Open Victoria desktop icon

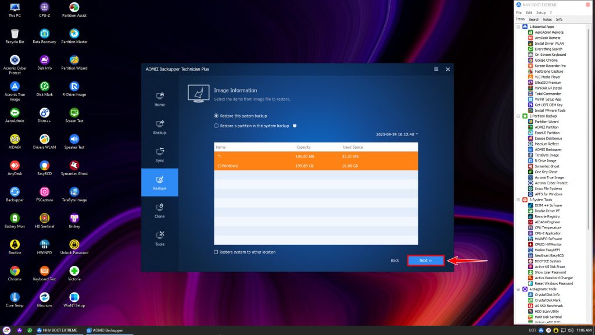(74, 273)
